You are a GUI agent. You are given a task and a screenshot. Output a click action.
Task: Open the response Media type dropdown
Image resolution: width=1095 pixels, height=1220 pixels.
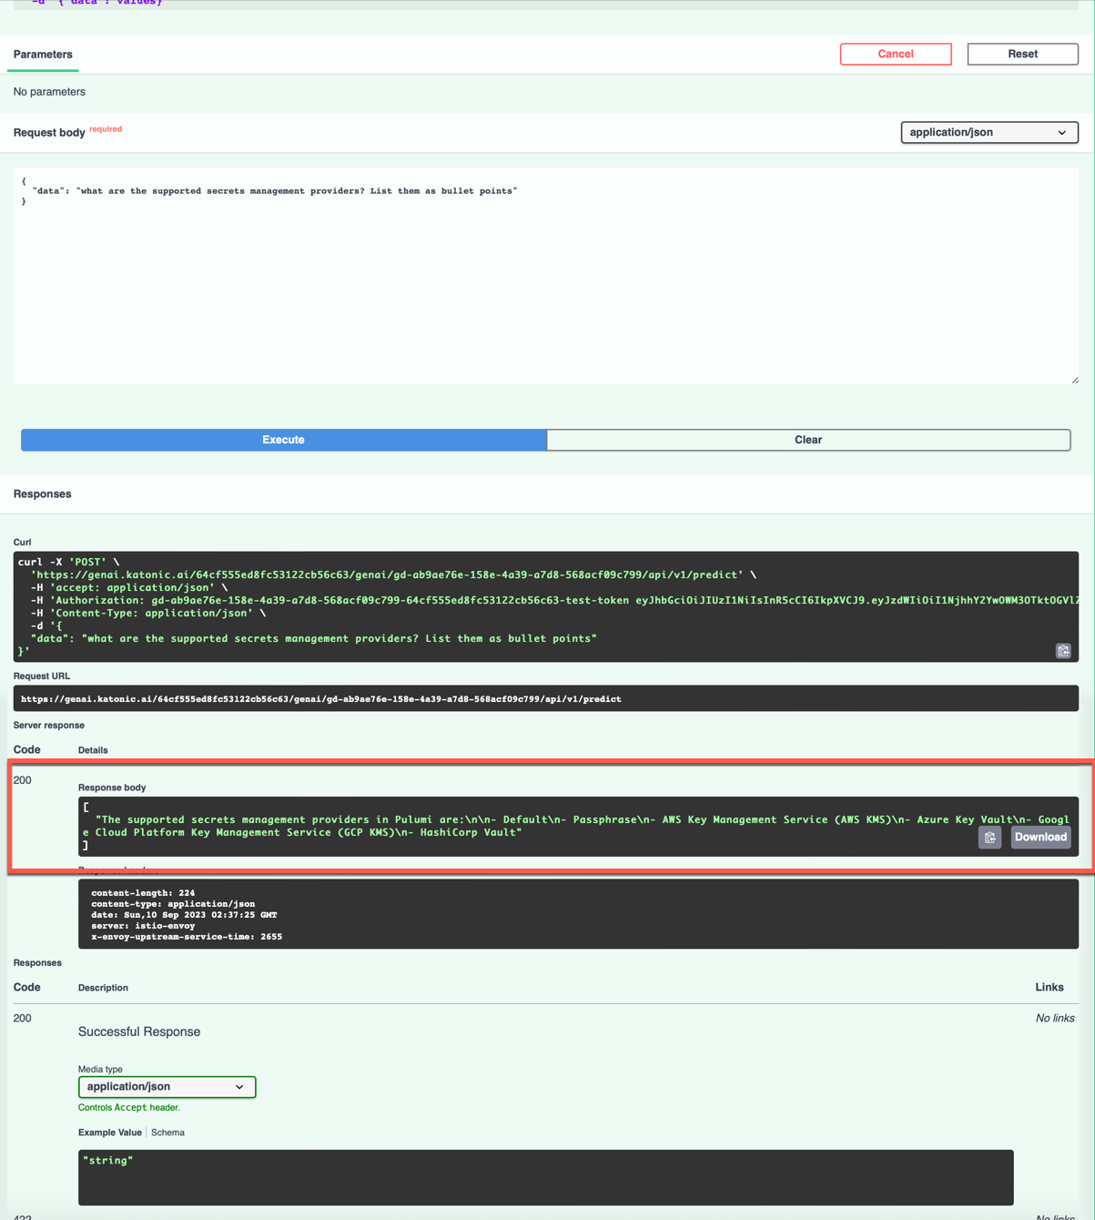[167, 1086]
